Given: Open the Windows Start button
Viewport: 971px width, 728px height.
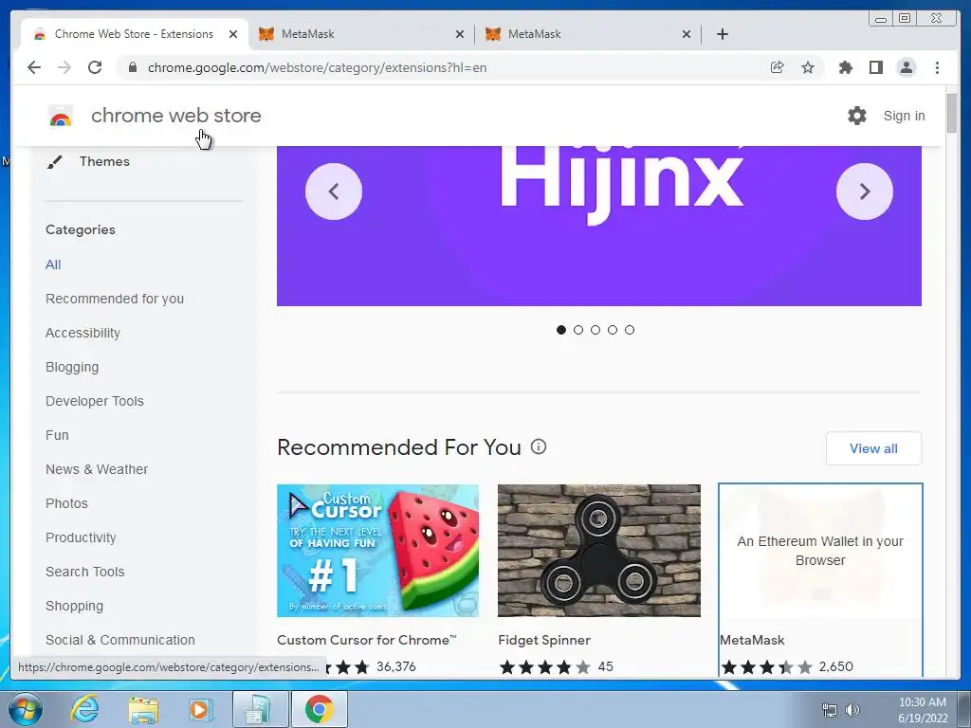Looking at the screenshot, I should [x=26, y=709].
